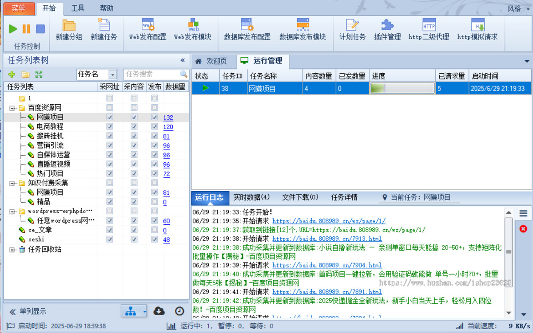Start task with green play button
Viewport: 533px width, 333px height.
pyautogui.click(x=13, y=29)
